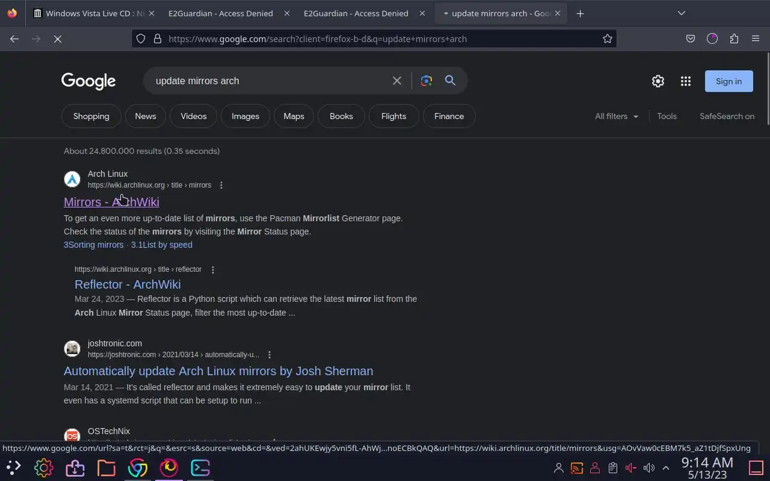Viewport: 770px width, 481px height.
Task: Click the Arch Linux site favicon
Action: tap(72, 179)
